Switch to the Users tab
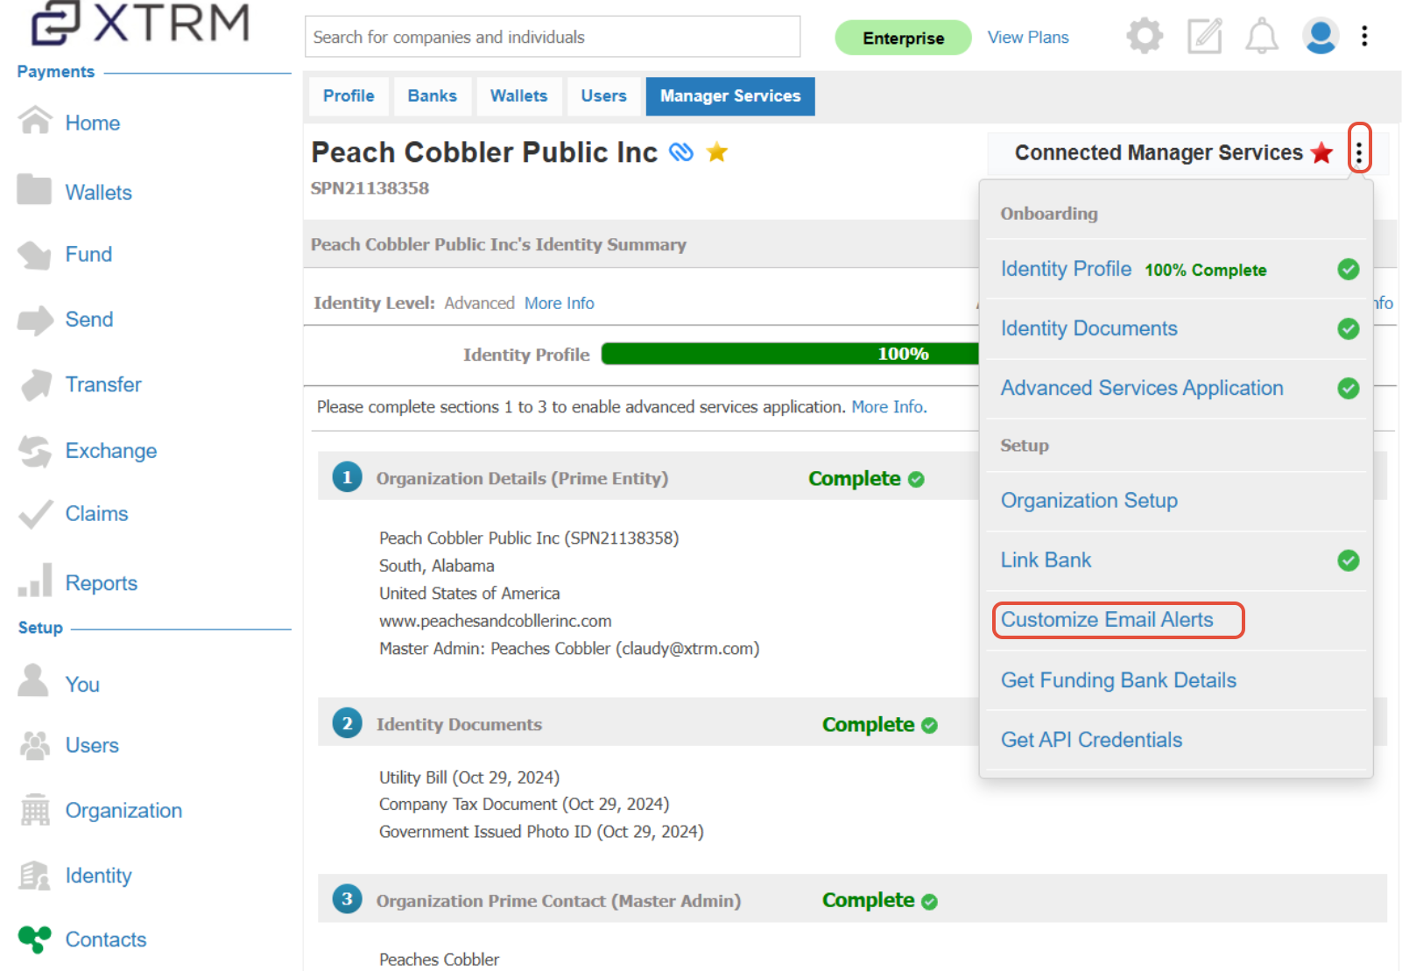Viewport: 1416px width, 971px height. (x=604, y=96)
